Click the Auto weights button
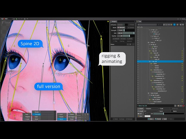Screen dimensions: 186x139 (x=123, y=39)
